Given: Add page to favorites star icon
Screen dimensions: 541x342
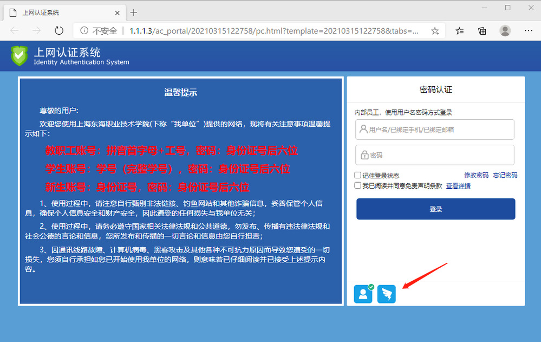Looking at the screenshot, I should (x=435, y=31).
